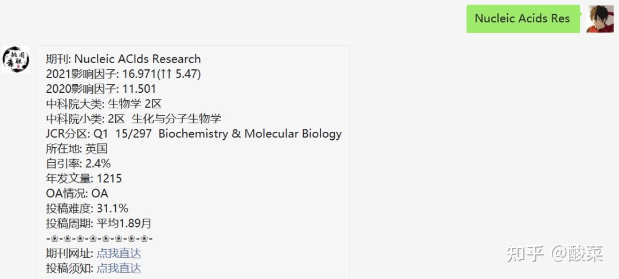Screen dimensions: 619x279
Task: Click the sender's avatar at top right
Action: click(600, 19)
